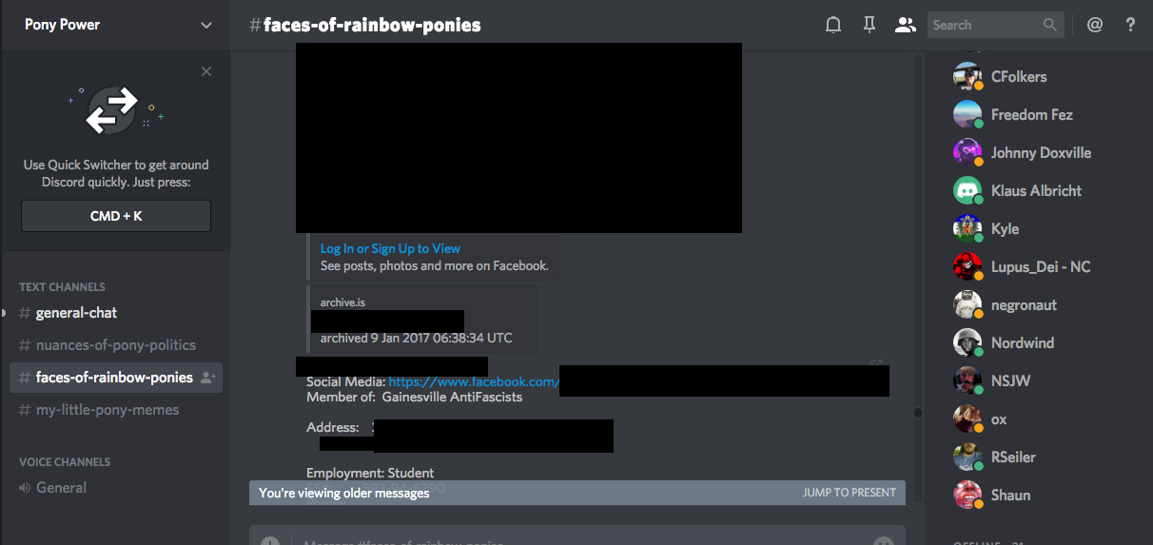Click the speaker icon of General voice channel
The height and width of the screenshot is (545, 1153).
click(x=25, y=488)
